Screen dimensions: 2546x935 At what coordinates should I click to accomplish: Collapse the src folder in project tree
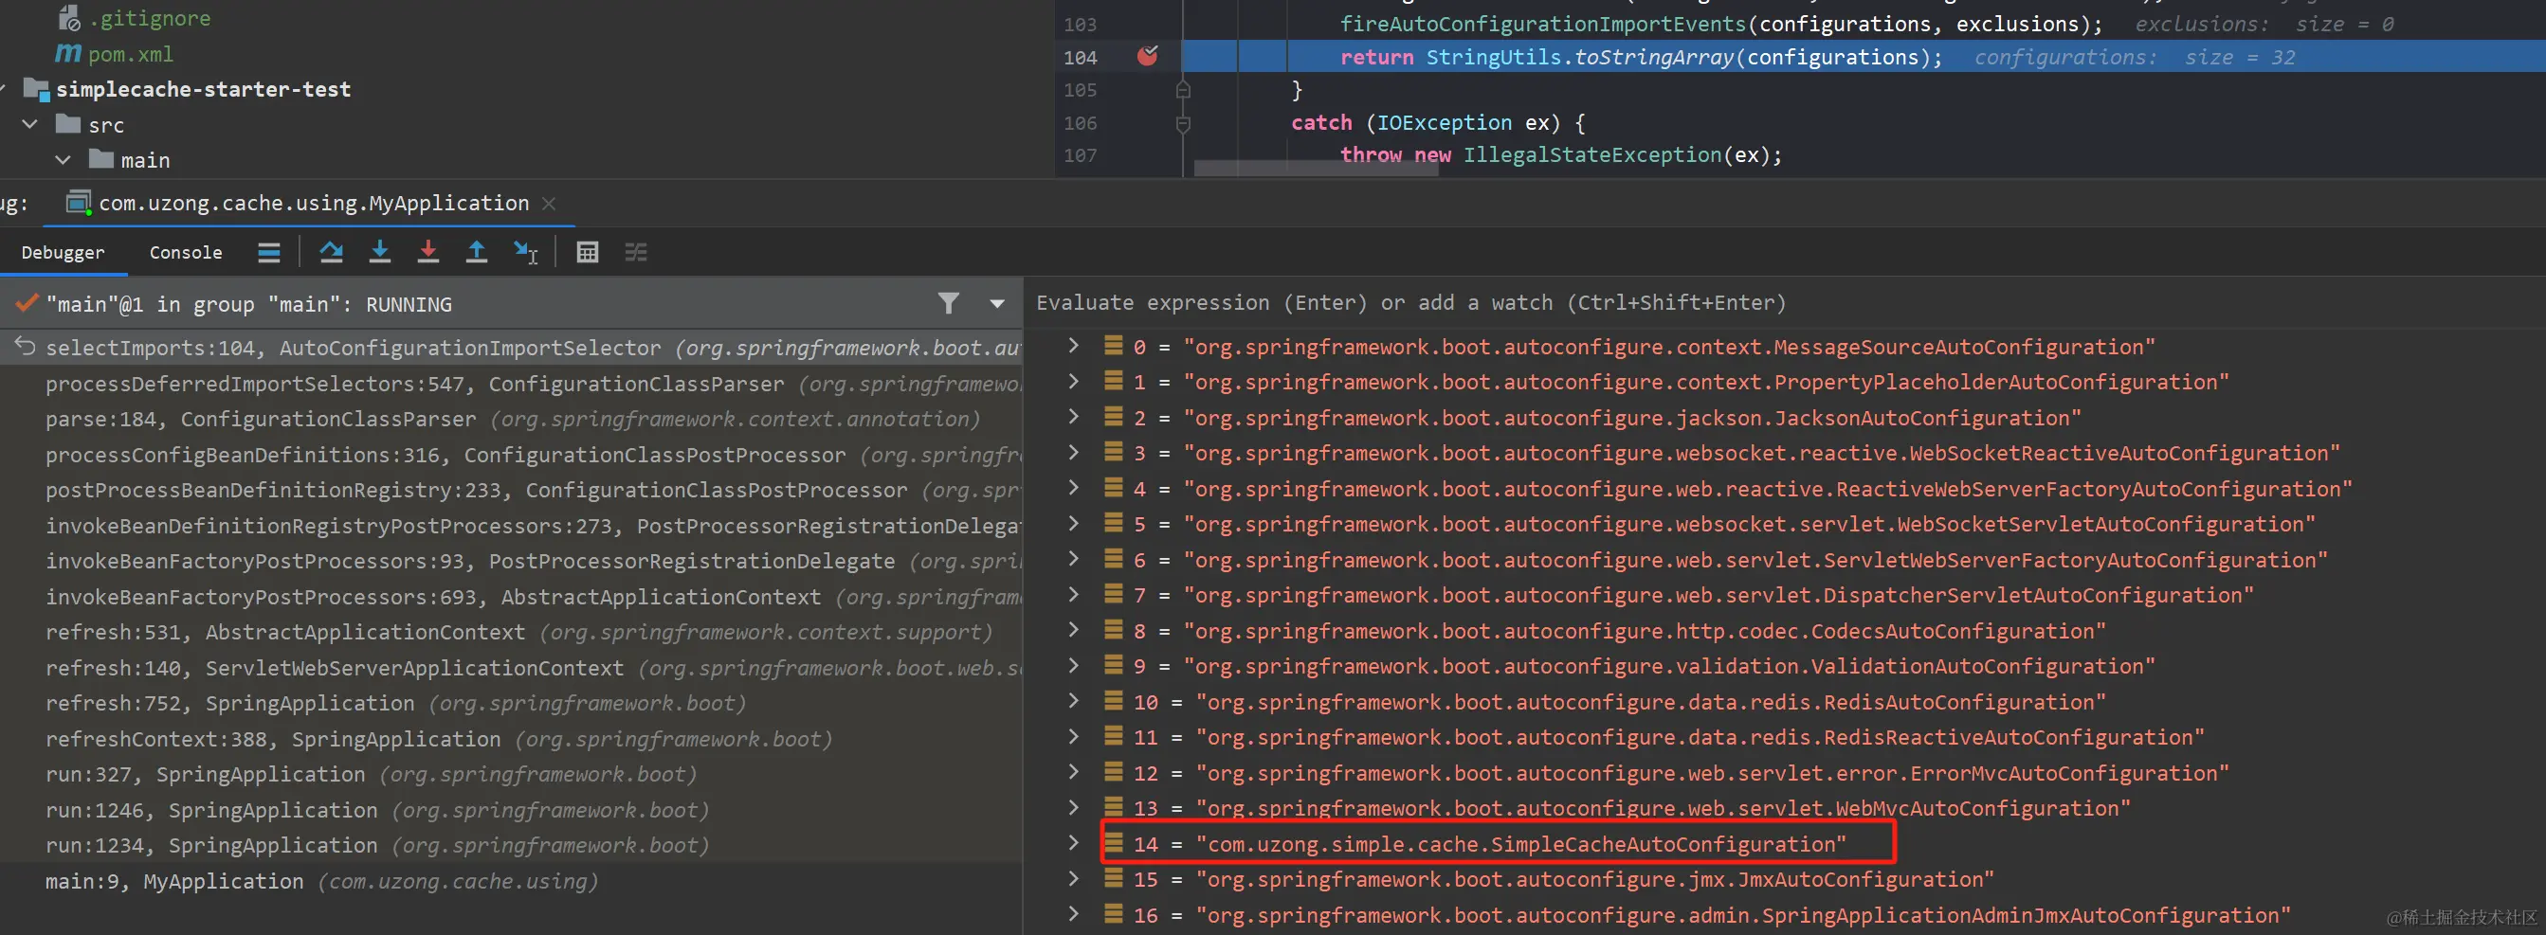pyautogui.click(x=29, y=124)
